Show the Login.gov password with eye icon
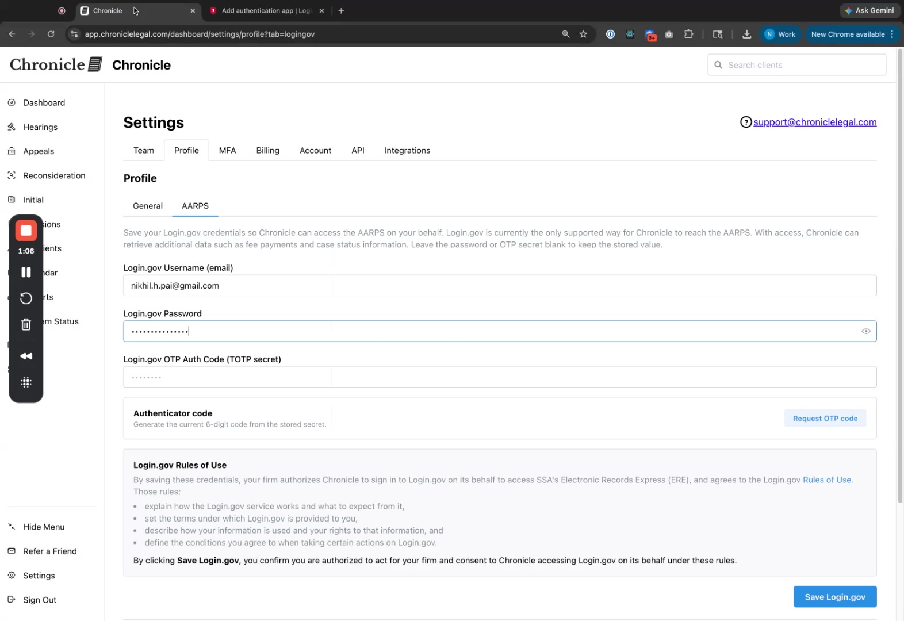Screen dimensions: 904x621 pos(865,331)
